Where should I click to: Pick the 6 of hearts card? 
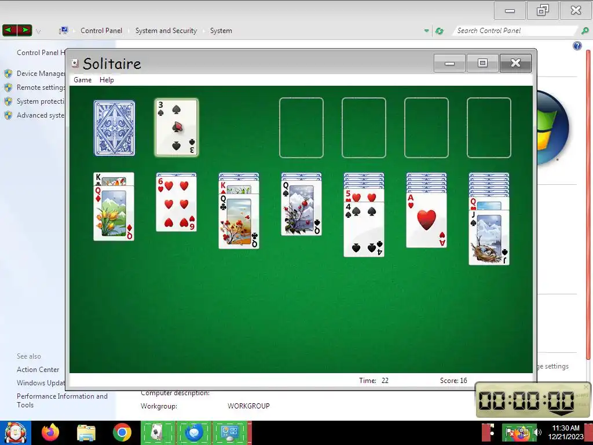(x=176, y=203)
